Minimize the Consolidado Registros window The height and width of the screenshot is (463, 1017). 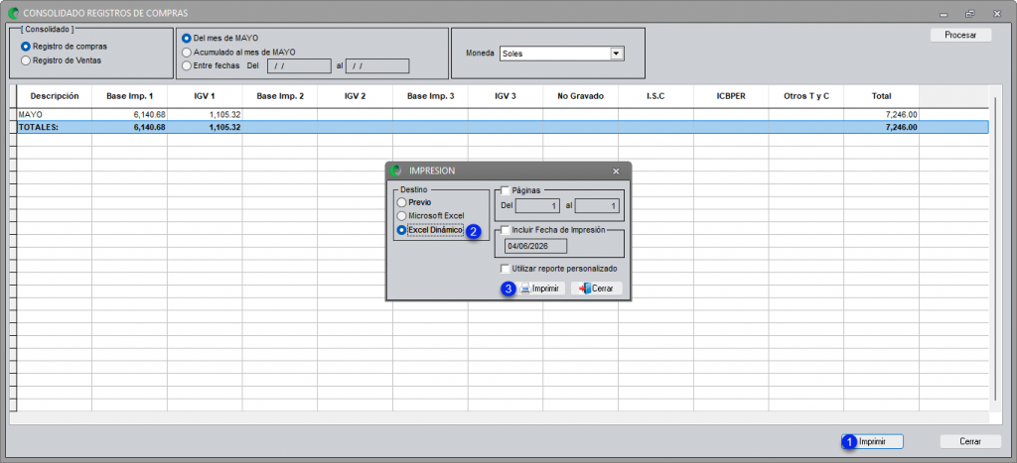click(944, 13)
